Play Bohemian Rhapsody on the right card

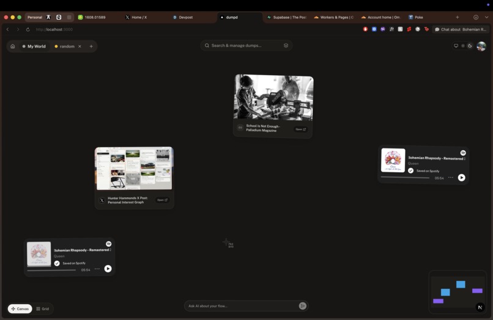tap(461, 178)
